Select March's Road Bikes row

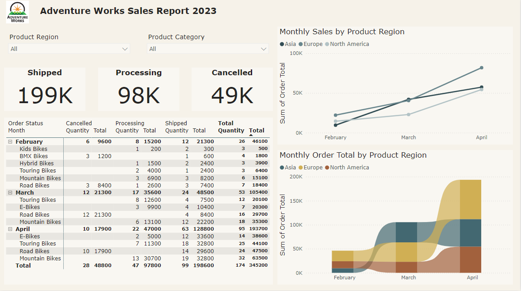[x=137, y=214]
